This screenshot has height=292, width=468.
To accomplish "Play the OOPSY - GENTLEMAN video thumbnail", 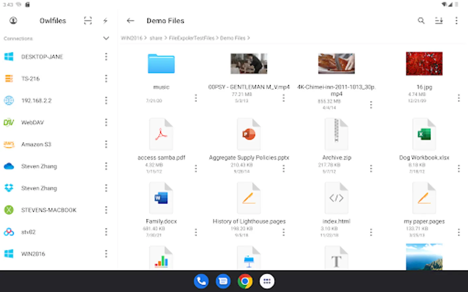I will (x=249, y=64).
